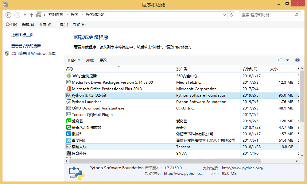This screenshot has height=184, width=307.
Task: Click the 10.8 GB size cell
Action: [x=286, y=147]
